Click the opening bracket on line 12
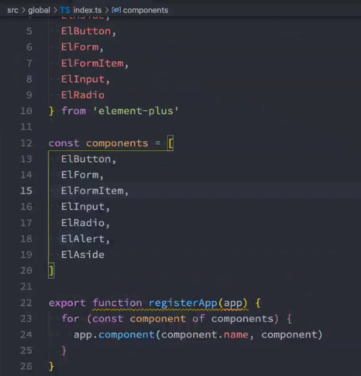 171,143
